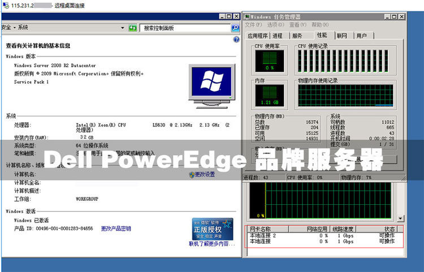Click the Service Pack 1 text
The width and height of the screenshot is (424, 272).
click(31, 82)
